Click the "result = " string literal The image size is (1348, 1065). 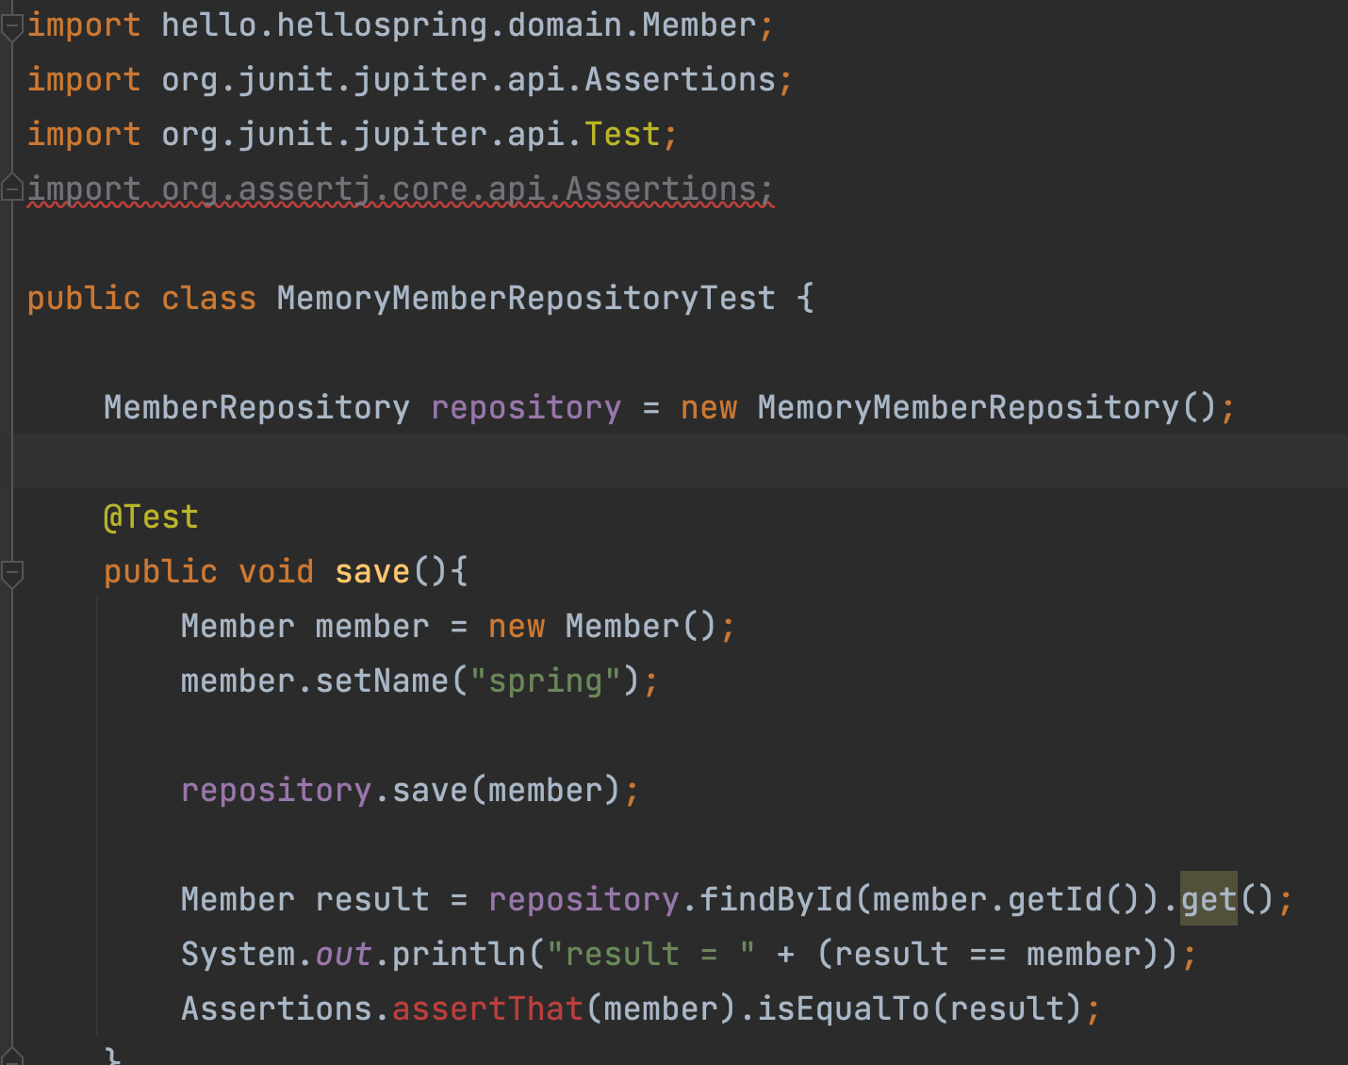pyautogui.click(x=651, y=955)
